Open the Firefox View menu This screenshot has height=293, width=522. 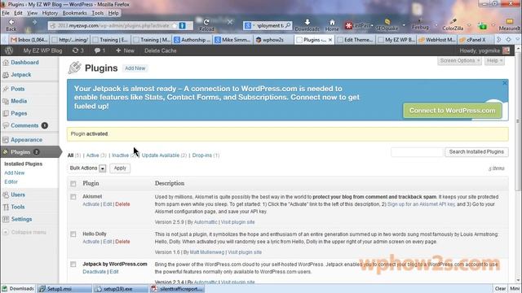pos(33,13)
